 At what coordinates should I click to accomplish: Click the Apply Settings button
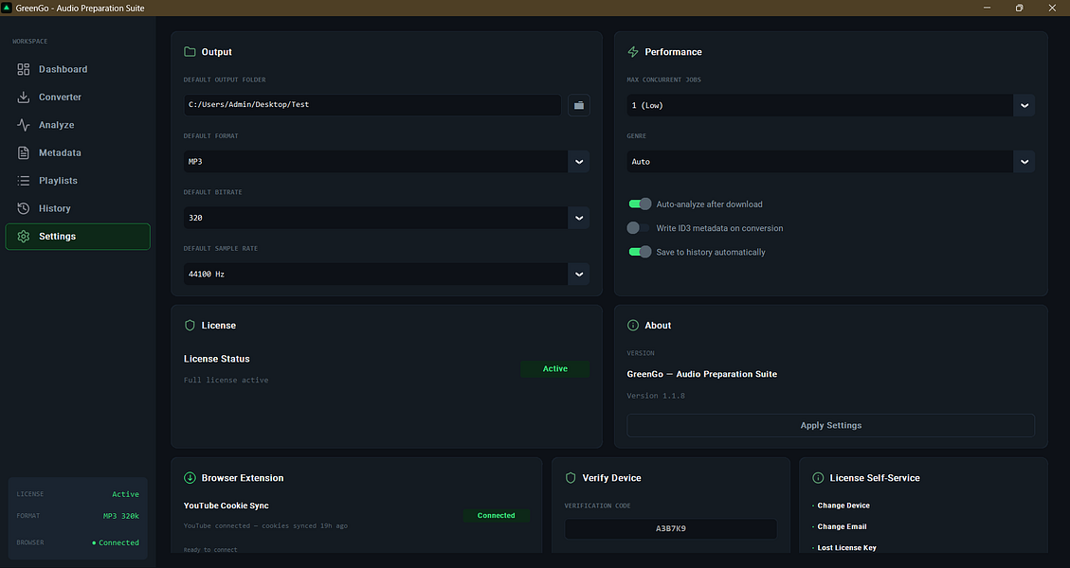830,425
